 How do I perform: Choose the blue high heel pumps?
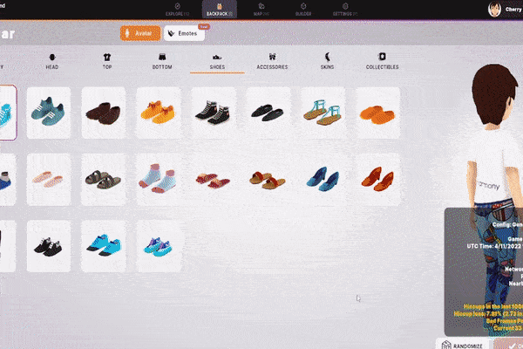pos(323,180)
